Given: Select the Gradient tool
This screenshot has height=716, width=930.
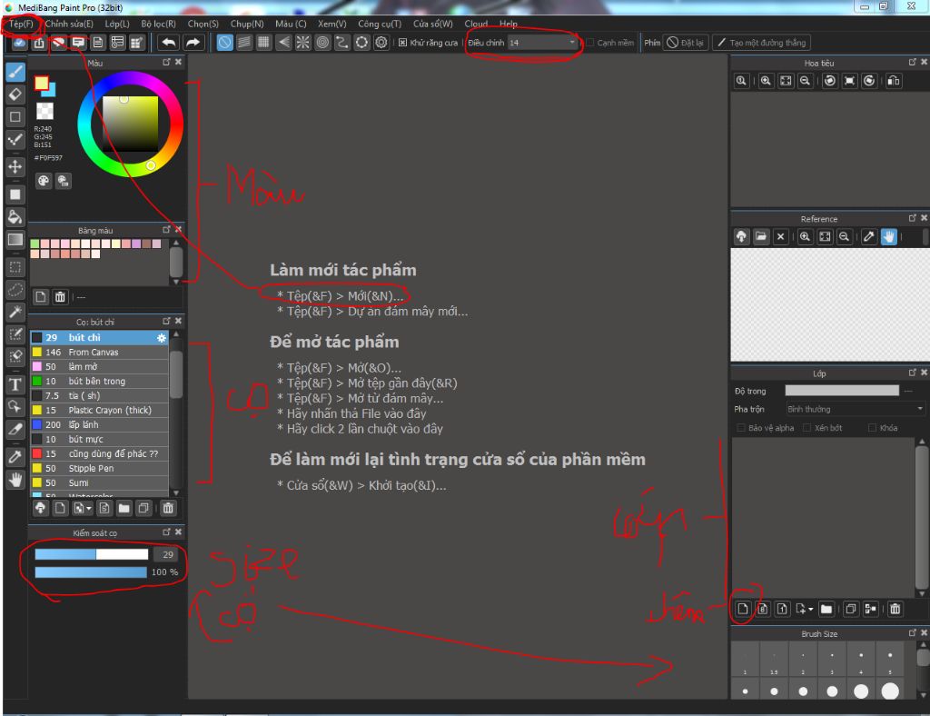Looking at the screenshot, I should click(x=15, y=240).
